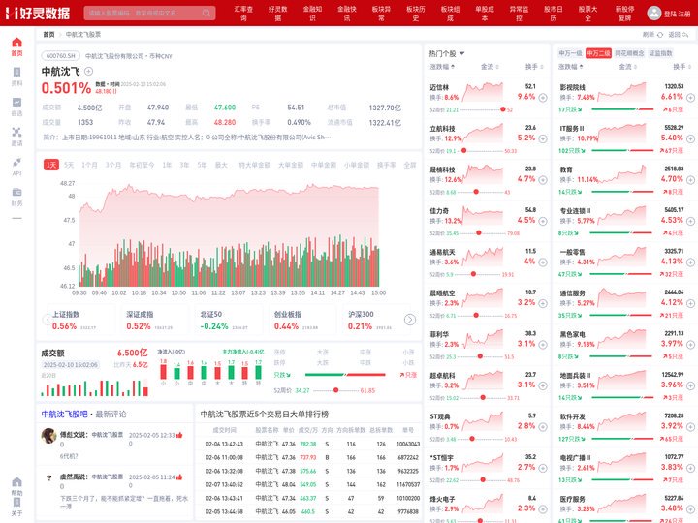Screen dimensions: 698x523
Task: Click plus icon on IT服务II row
Action: (x=690, y=138)
